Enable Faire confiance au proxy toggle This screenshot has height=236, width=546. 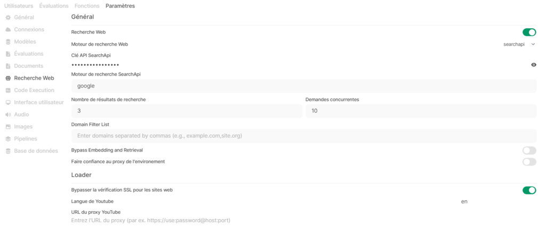(529, 162)
